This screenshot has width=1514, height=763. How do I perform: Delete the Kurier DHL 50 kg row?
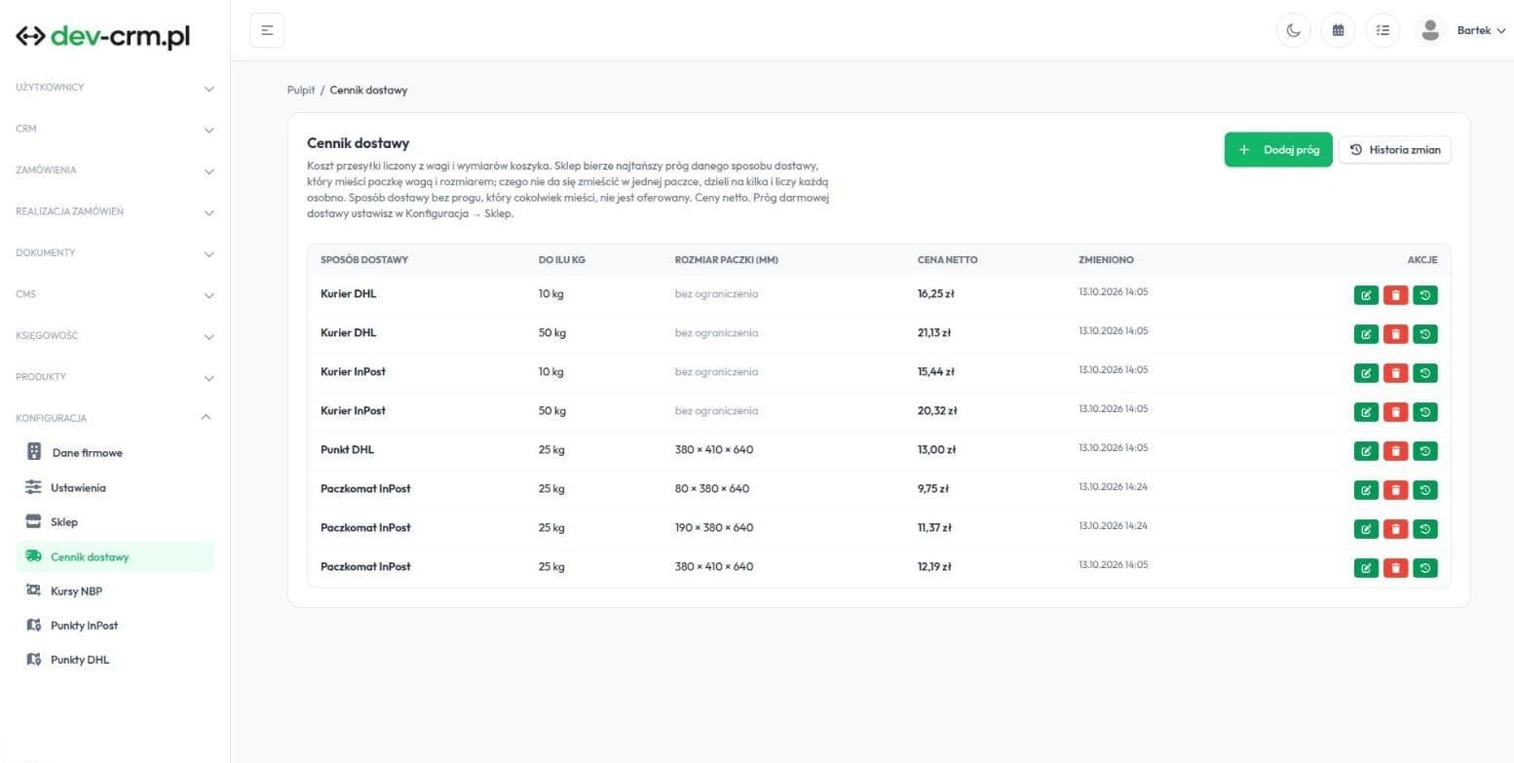point(1395,334)
